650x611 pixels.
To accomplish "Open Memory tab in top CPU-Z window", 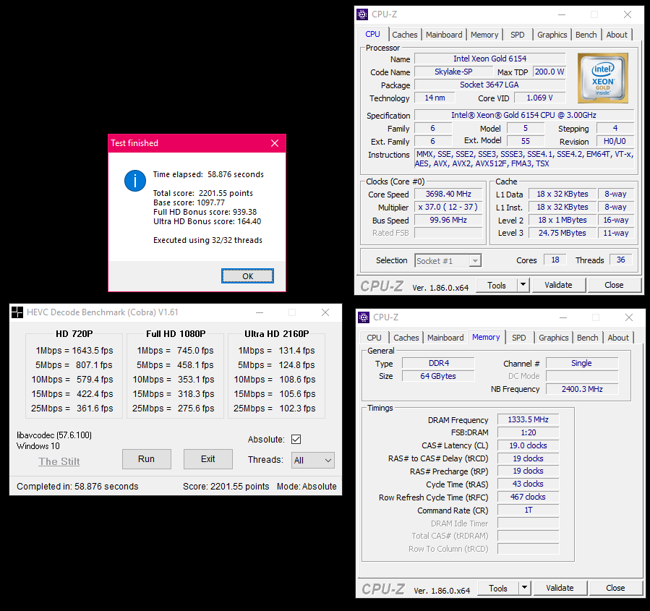I will tap(484, 35).
